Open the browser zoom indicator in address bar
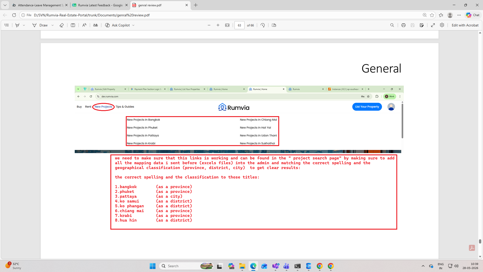The image size is (483, 272). tap(425, 15)
